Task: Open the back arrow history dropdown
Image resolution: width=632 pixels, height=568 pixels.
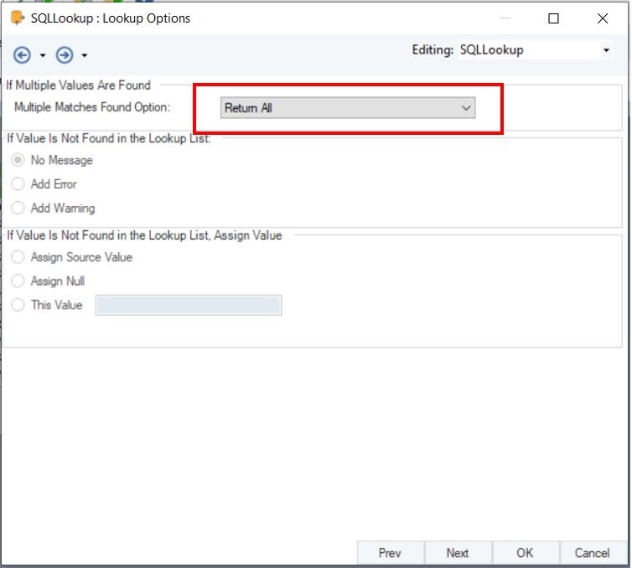Action: (x=43, y=56)
